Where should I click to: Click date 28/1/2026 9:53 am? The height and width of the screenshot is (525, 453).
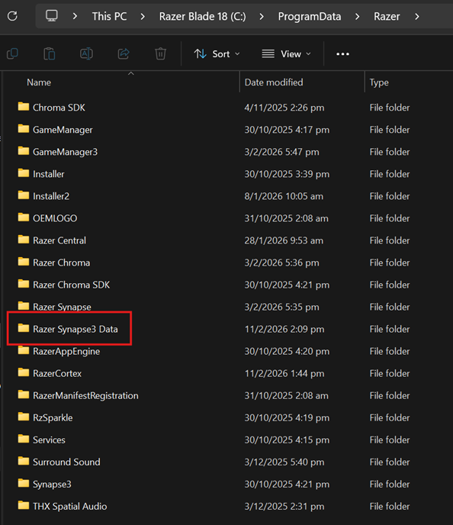click(x=284, y=240)
